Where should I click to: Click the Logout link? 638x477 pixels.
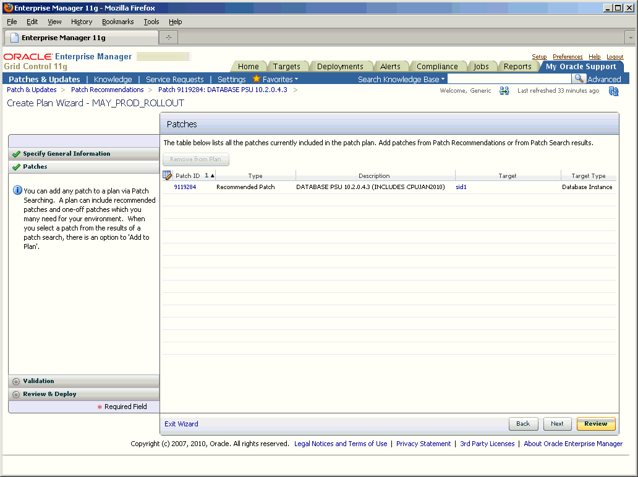(x=615, y=57)
